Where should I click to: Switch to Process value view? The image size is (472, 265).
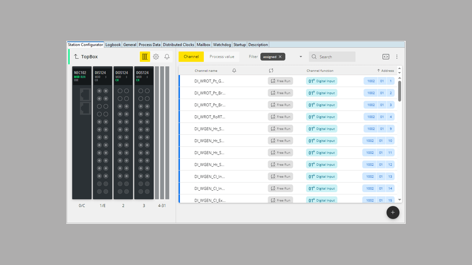coord(222,57)
